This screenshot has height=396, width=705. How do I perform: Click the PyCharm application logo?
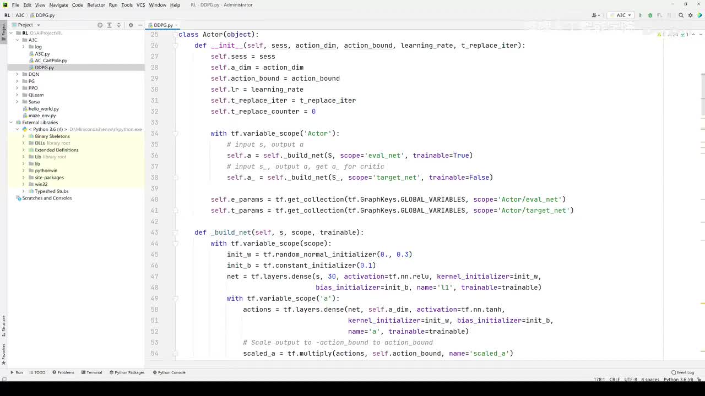[5, 5]
